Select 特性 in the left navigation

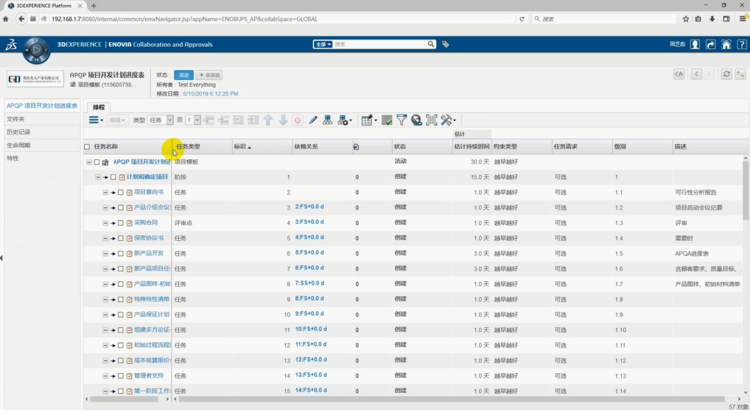pyautogui.click(x=12, y=158)
